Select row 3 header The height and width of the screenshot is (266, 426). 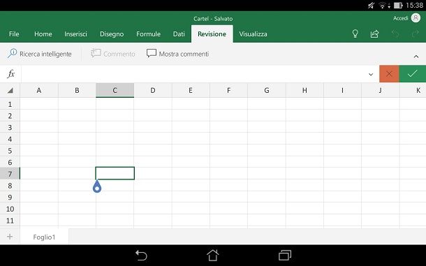[10, 128]
